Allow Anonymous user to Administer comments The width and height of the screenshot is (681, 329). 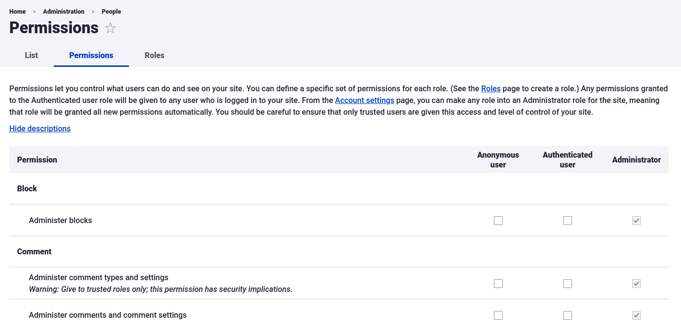coord(498,315)
